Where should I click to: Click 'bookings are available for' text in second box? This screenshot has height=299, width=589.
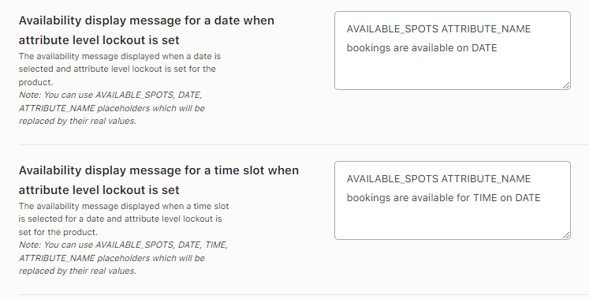click(408, 198)
